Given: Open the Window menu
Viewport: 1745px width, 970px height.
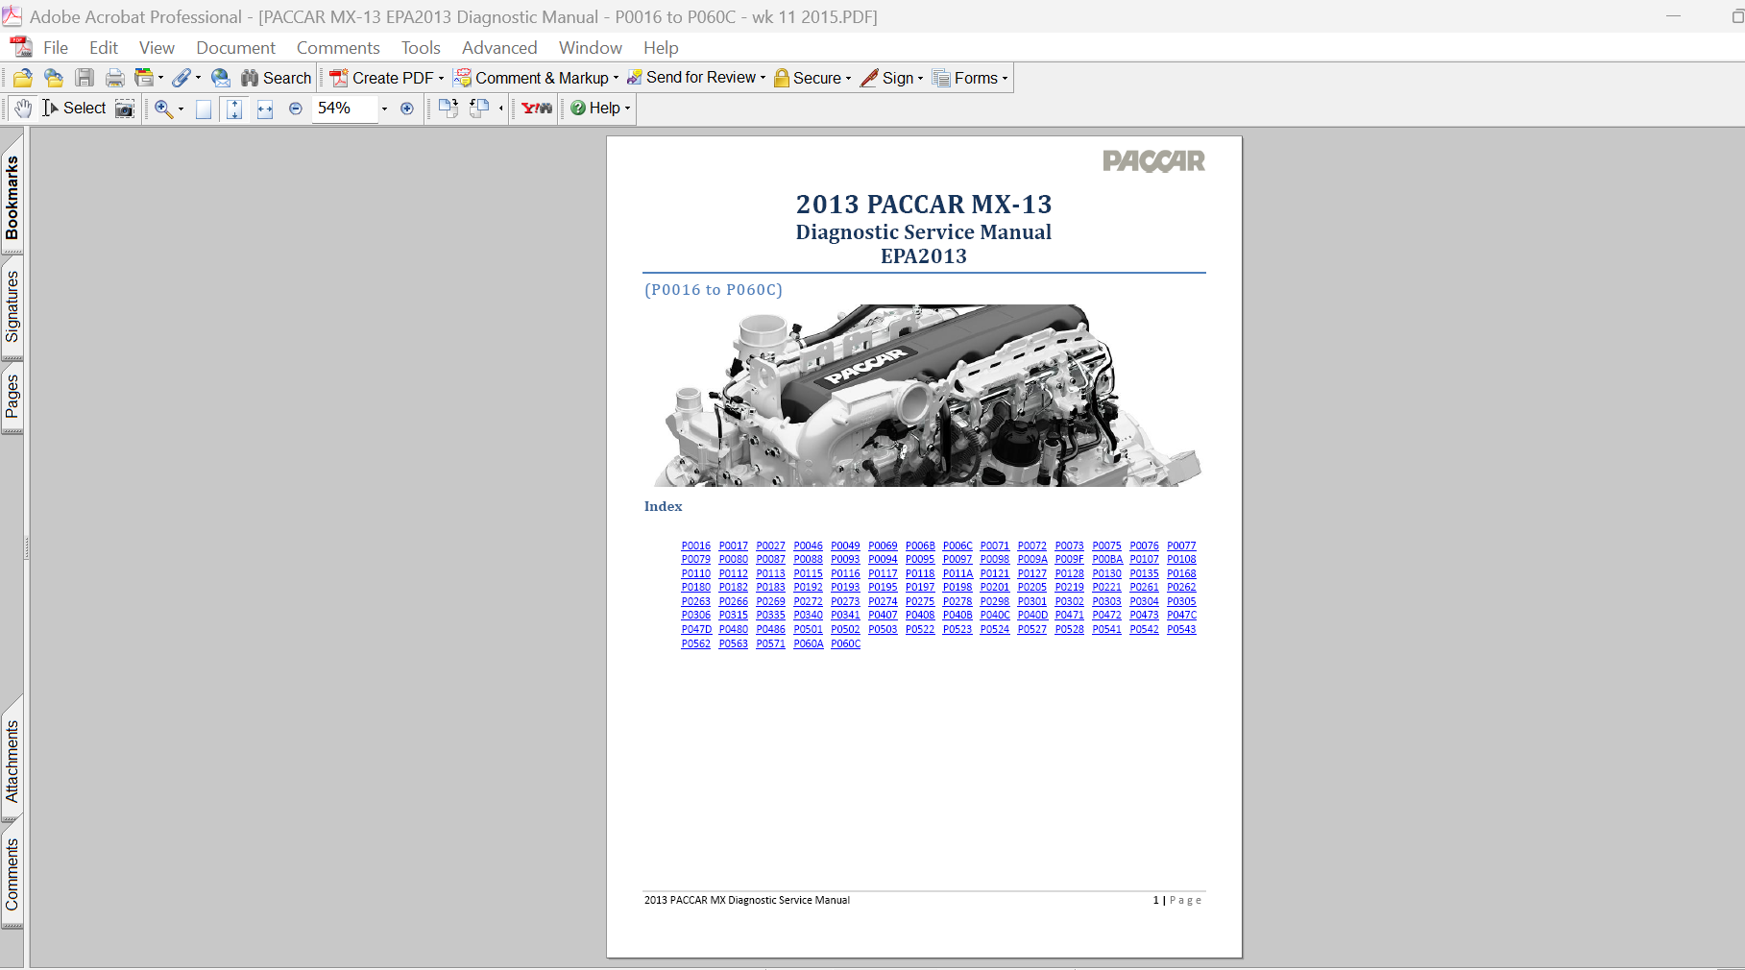Looking at the screenshot, I should click(591, 48).
